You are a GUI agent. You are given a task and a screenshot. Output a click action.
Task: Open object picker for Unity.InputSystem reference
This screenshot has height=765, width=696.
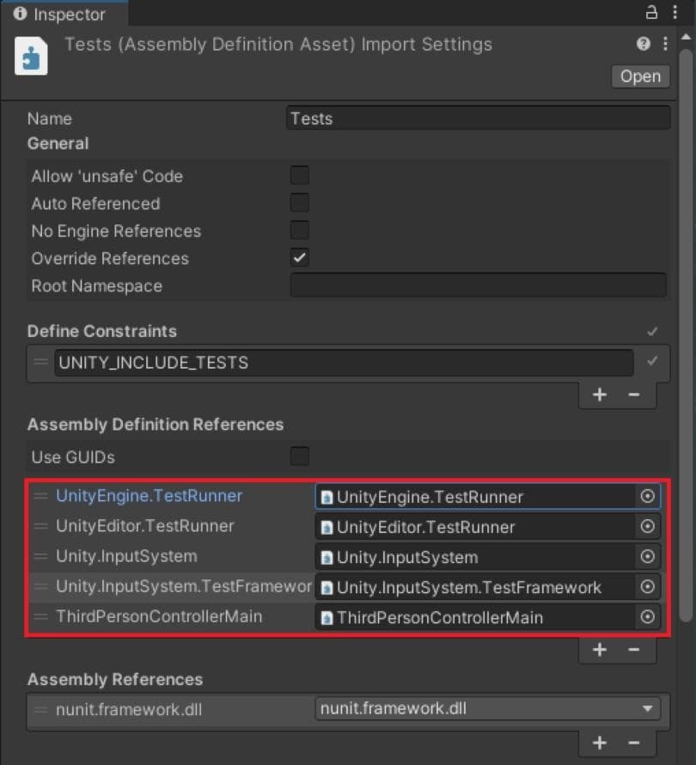[x=648, y=557]
